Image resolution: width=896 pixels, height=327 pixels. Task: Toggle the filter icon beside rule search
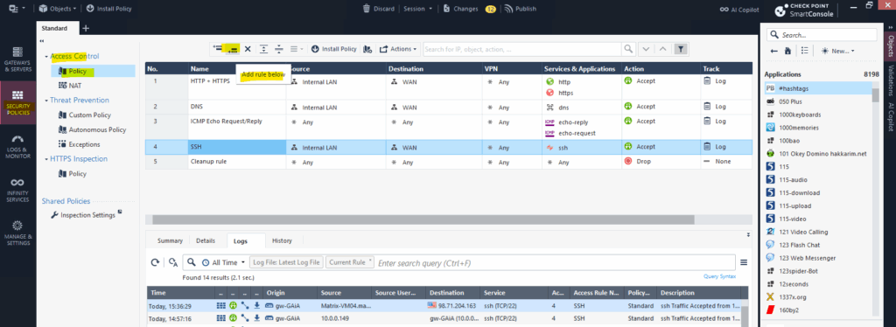click(680, 49)
